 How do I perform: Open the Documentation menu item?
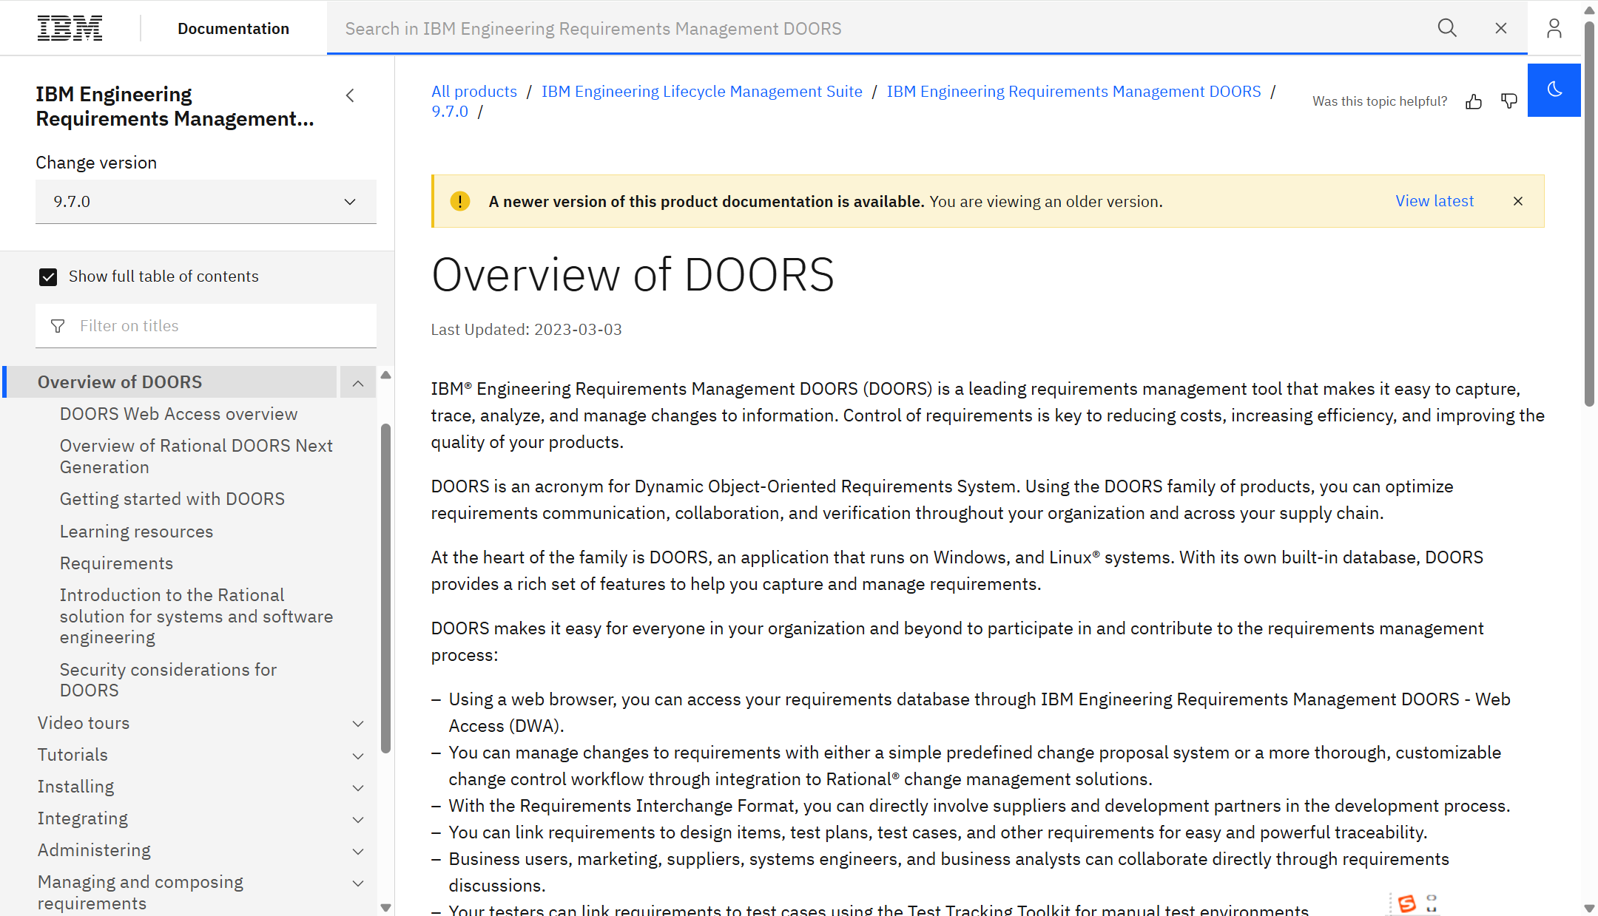click(x=233, y=28)
